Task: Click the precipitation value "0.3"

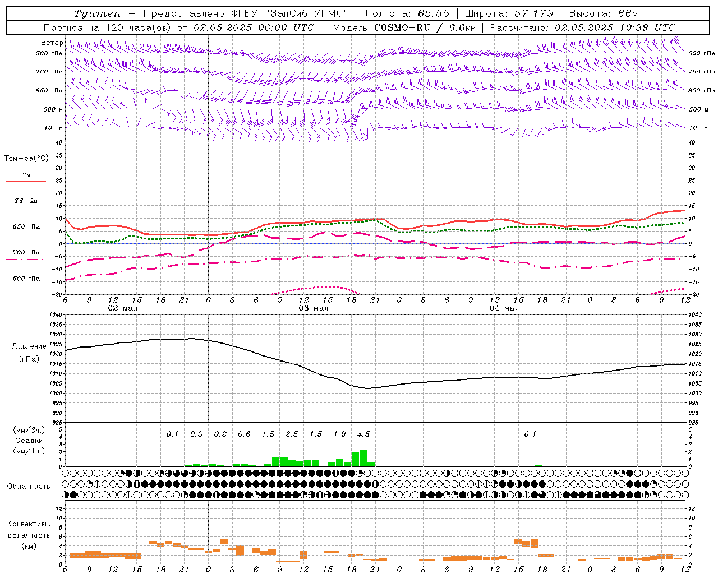Action: tap(196, 434)
